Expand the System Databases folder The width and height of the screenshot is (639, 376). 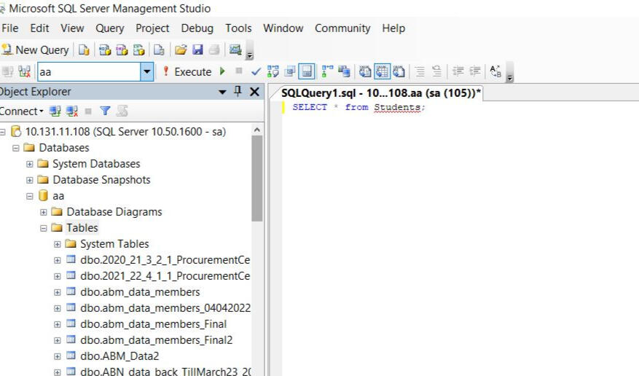click(30, 164)
